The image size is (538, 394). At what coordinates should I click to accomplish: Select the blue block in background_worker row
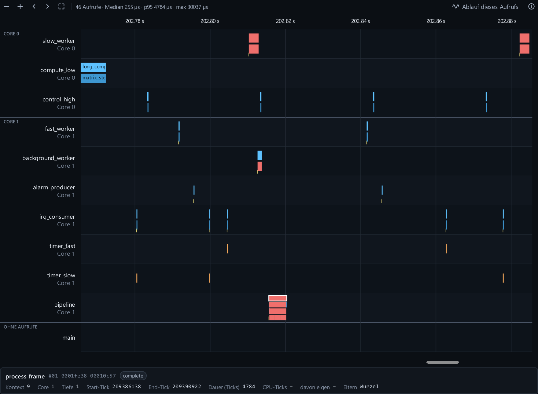[260, 155]
